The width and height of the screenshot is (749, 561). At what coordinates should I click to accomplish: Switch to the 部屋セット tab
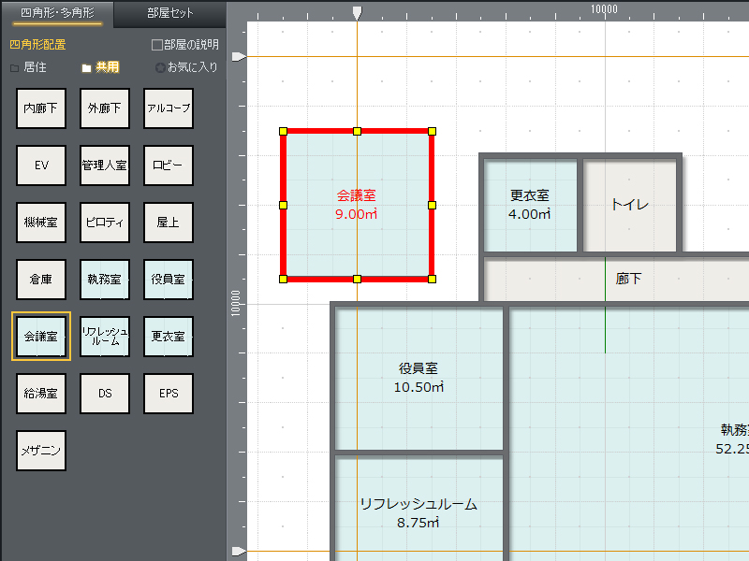[170, 14]
